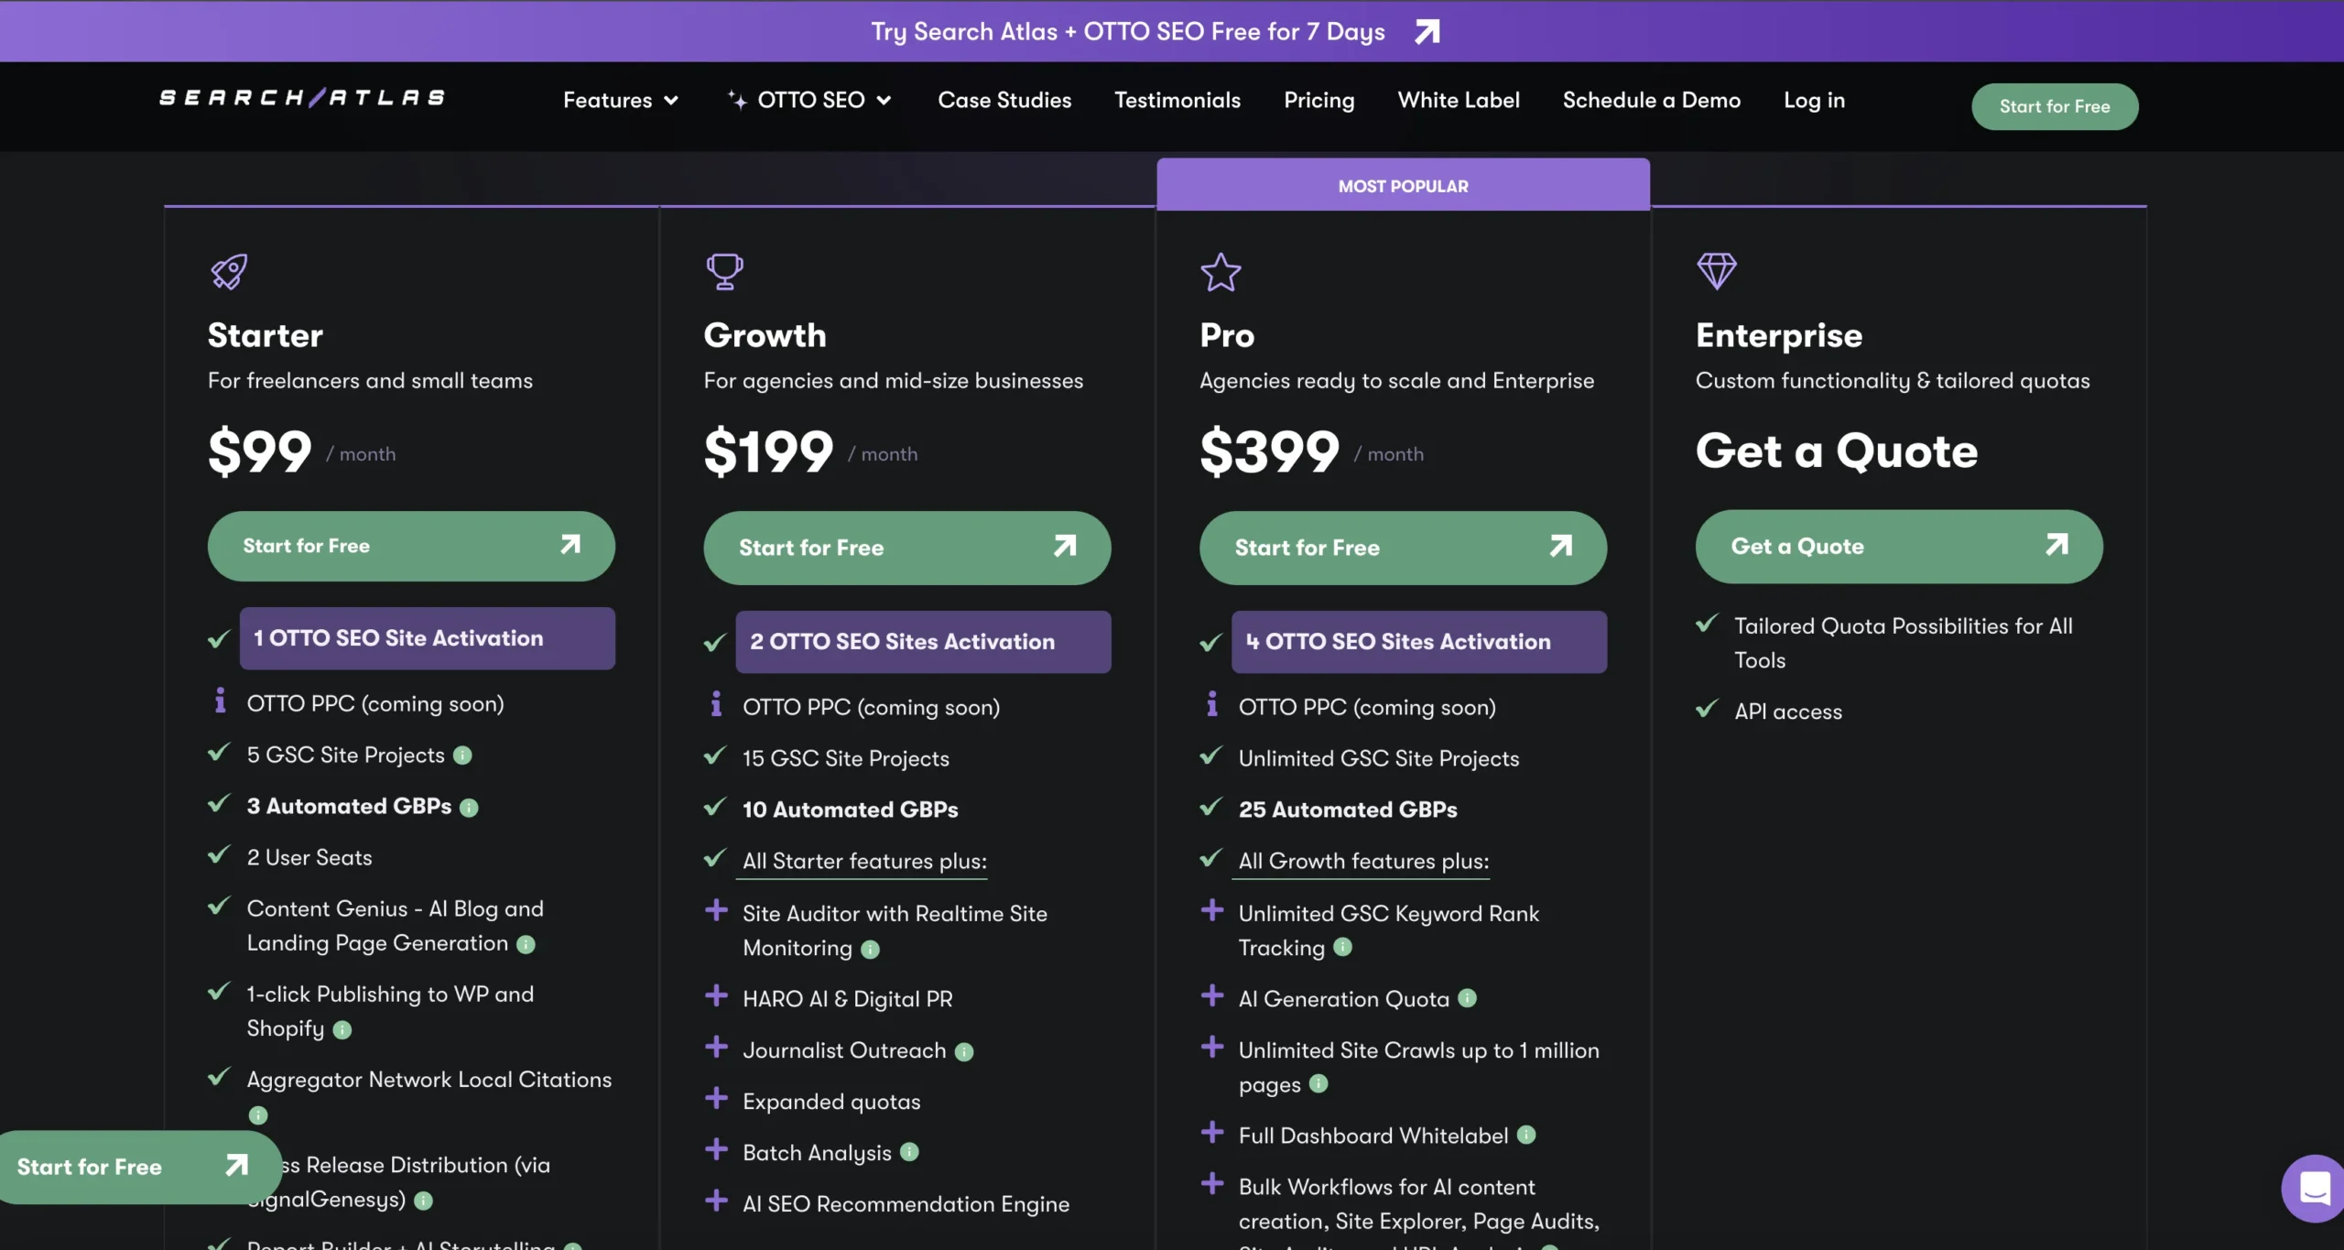Viewport: 2344px width, 1250px height.
Task: Click the info icon beside Growth OTTO PPC
Action: pyautogui.click(x=716, y=704)
